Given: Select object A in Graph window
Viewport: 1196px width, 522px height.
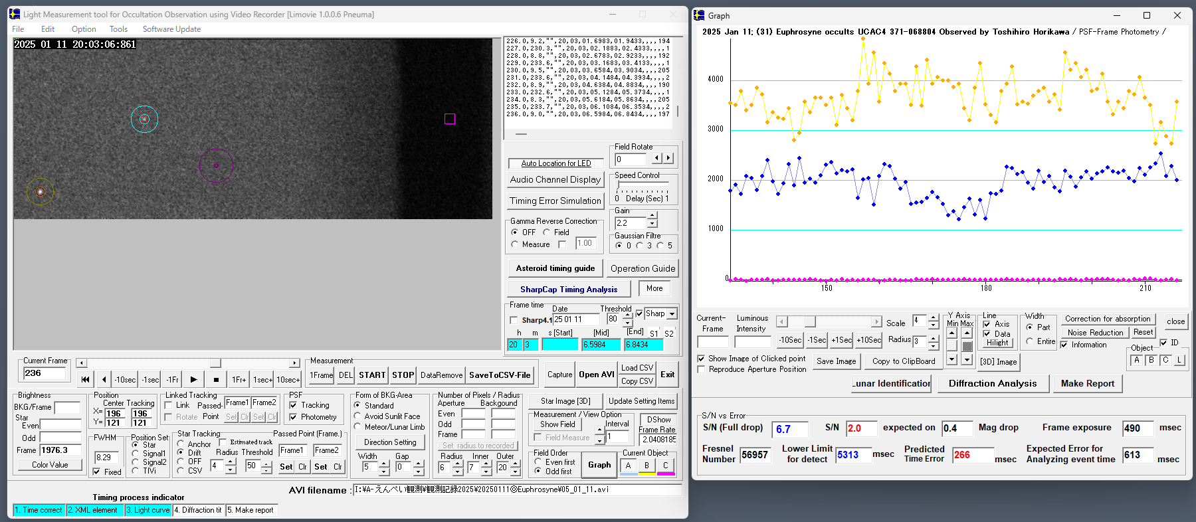Looking at the screenshot, I should pos(1136,361).
